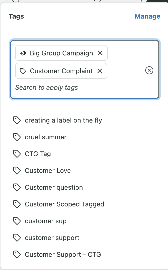Apply the creating a label on the fly tag

point(84,120)
